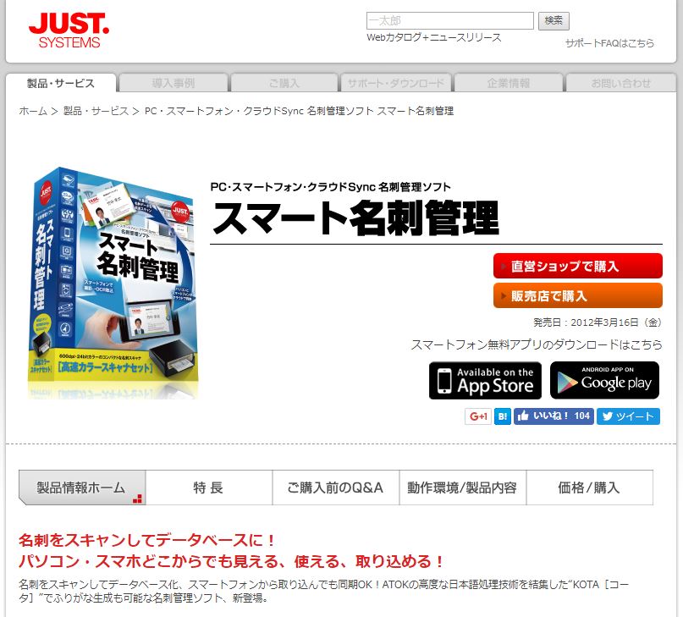Select the 導入事例 navigation tab
The width and height of the screenshot is (683, 617).
pyautogui.click(x=174, y=83)
